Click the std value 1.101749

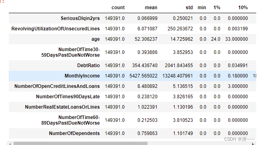[183, 133]
